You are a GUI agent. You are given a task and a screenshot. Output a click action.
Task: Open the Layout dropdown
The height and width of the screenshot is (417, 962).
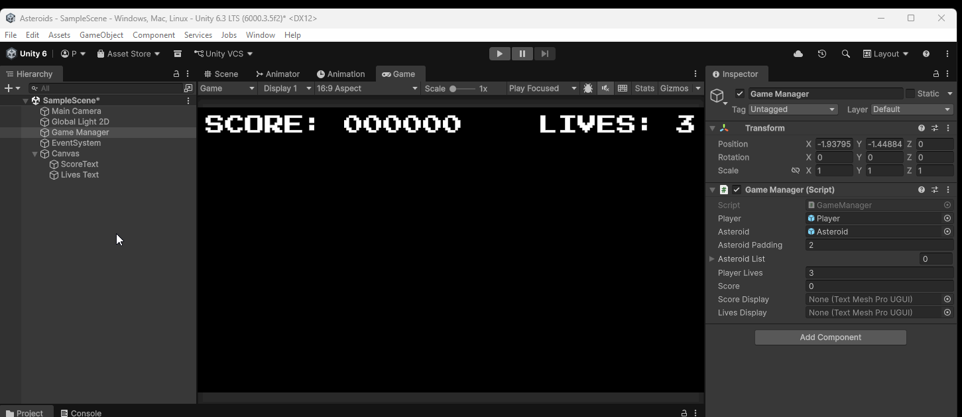[885, 54]
